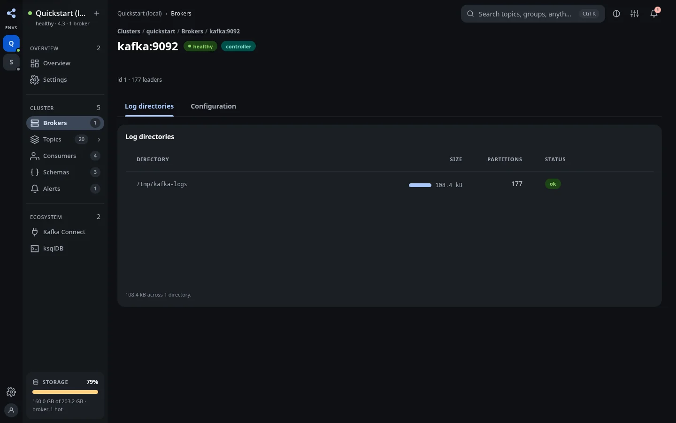Click the controller badge
Image resolution: width=676 pixels, height=423 pixels.
click(x=238, y=47)
